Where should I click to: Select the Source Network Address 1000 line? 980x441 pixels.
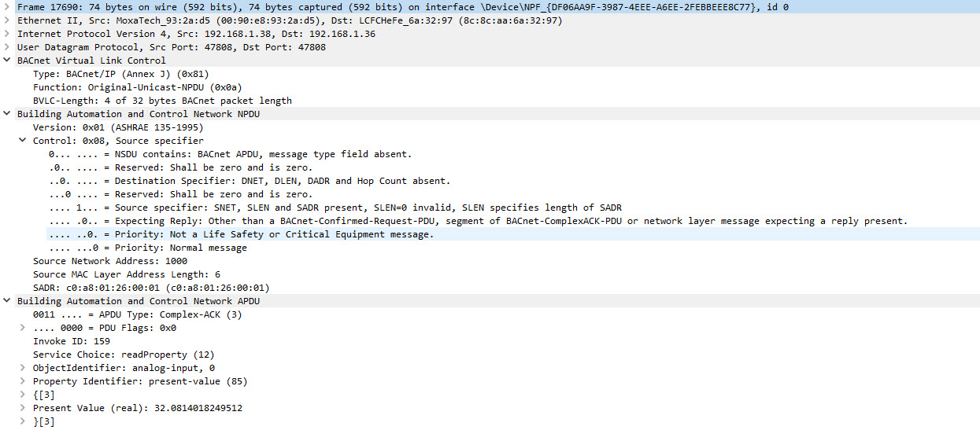(x=109, y=261)
